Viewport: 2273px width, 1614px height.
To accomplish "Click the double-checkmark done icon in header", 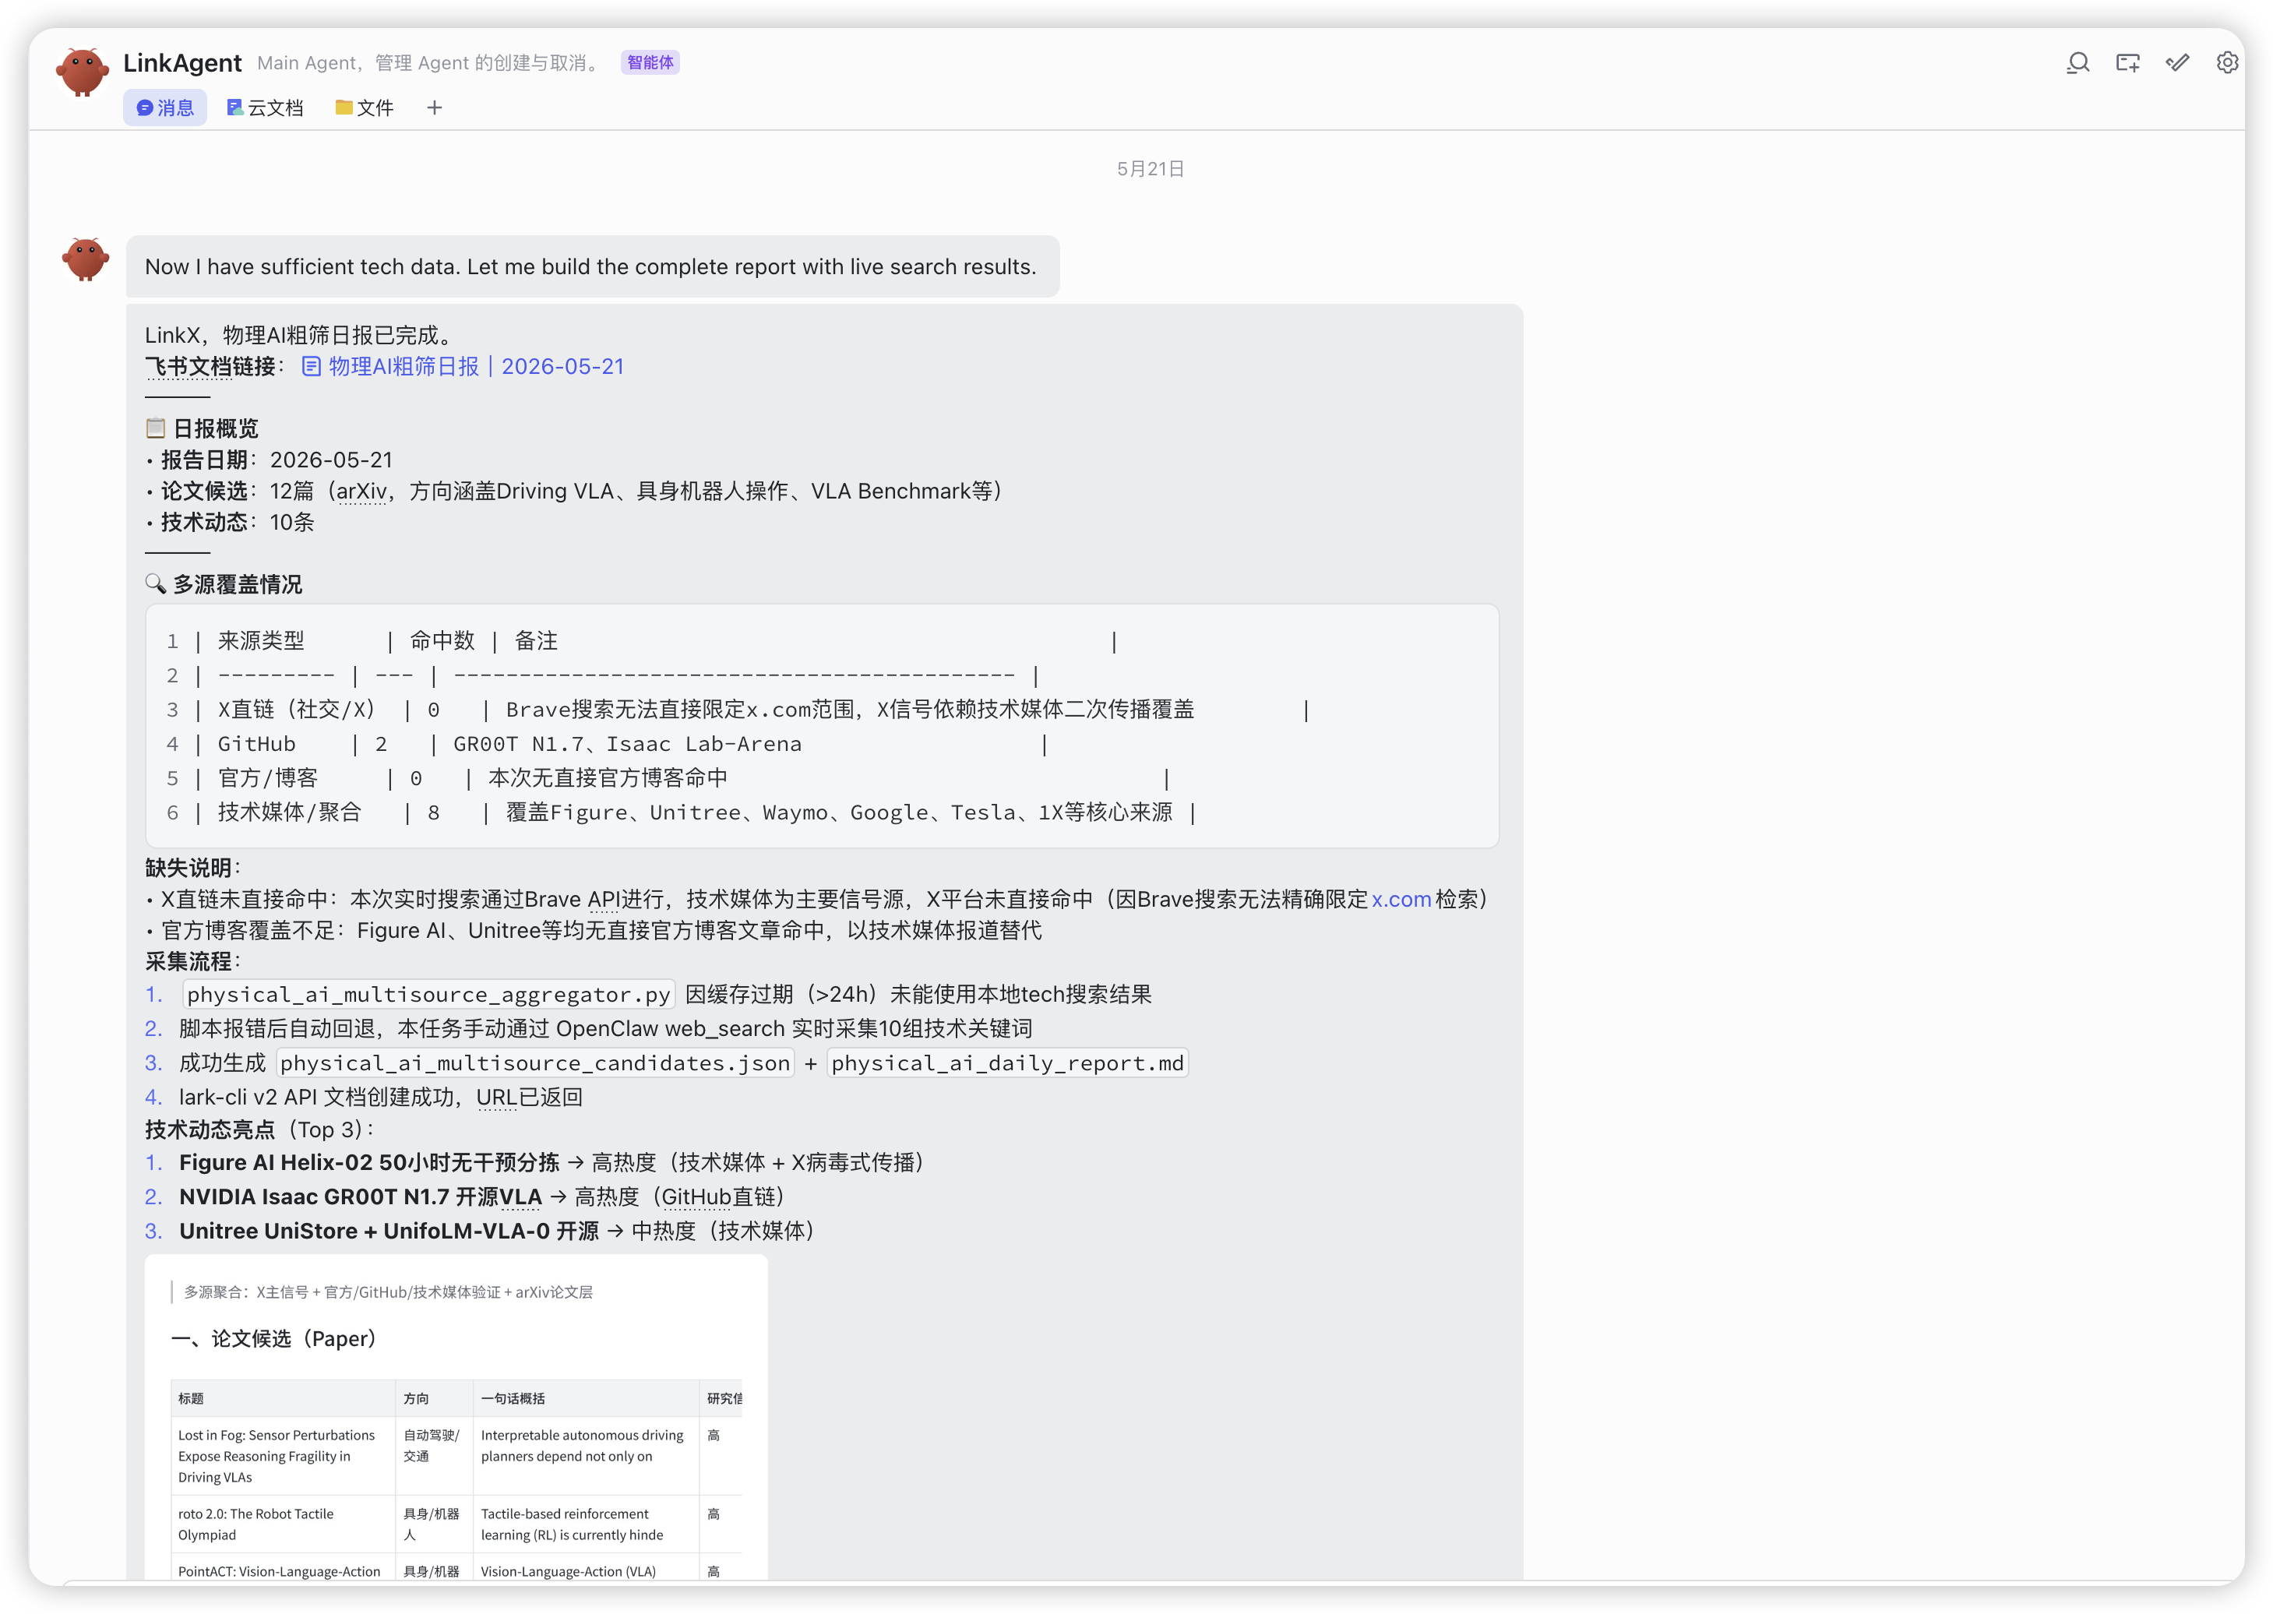I will tap(2176, 64).
